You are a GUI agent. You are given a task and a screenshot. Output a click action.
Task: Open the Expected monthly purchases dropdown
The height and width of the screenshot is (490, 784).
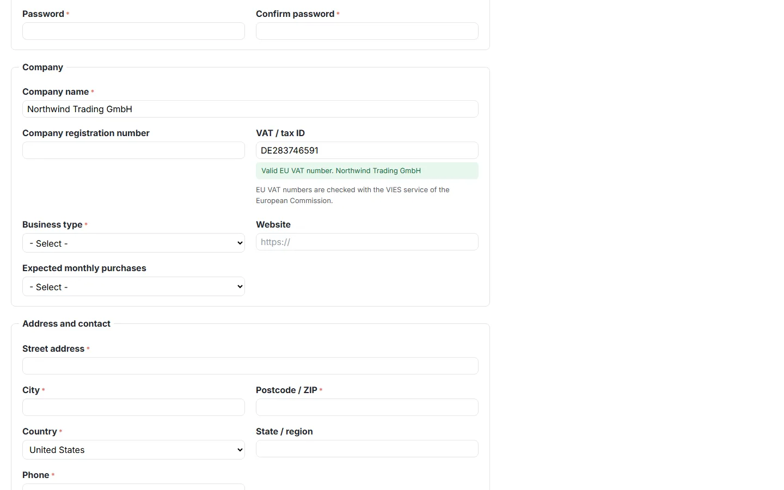pyautogui.click(x=133, y=286)
